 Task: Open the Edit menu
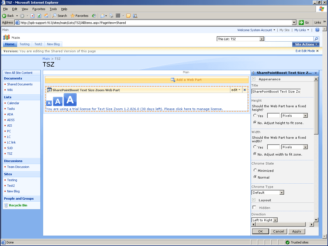(x=15, y=9)
